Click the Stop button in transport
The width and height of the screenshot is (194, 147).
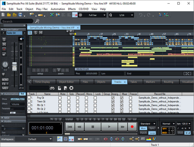[x=93, y=127]
